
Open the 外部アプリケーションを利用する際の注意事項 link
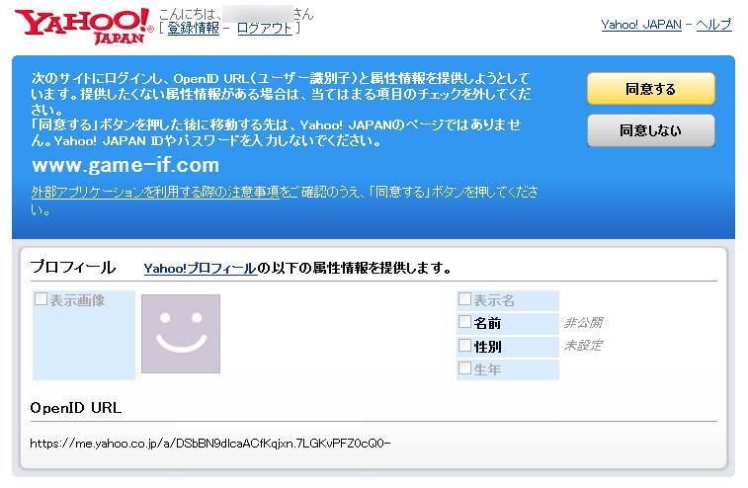point(155,192)
